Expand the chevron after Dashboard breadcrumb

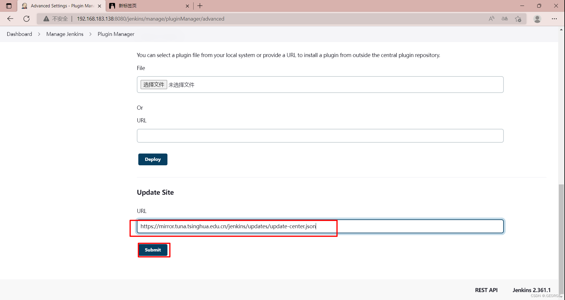click(x=39, y=34)
